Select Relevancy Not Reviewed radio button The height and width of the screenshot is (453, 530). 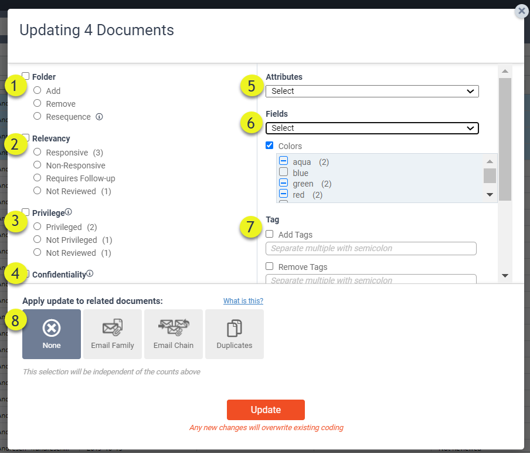click(x=37, y=191)
